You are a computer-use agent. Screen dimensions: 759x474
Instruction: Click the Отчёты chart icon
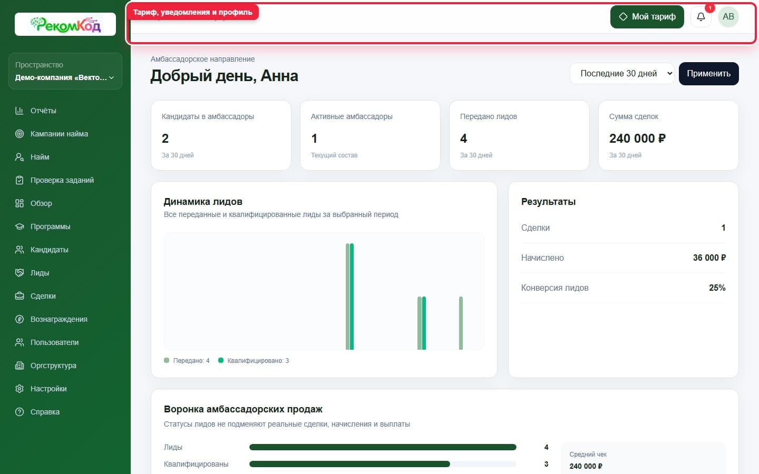(20, 111)
